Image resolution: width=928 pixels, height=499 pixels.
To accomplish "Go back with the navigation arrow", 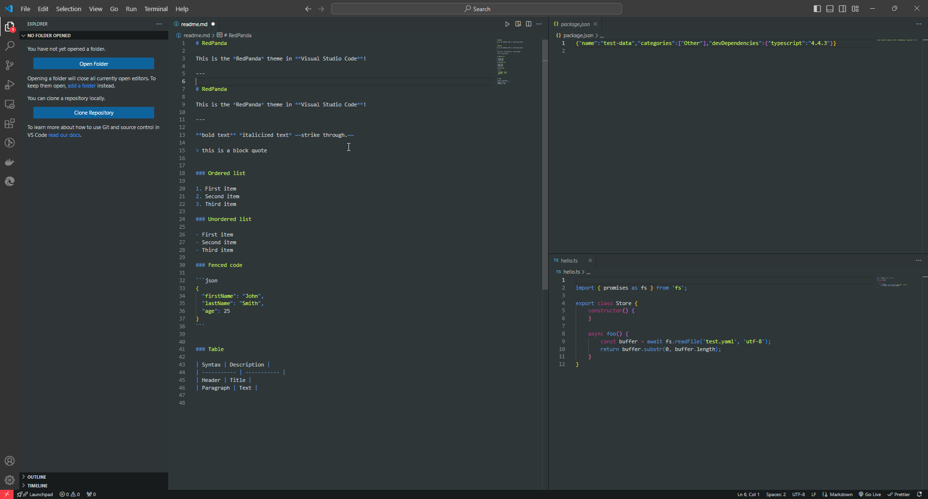I will click(x=308, y=9).
